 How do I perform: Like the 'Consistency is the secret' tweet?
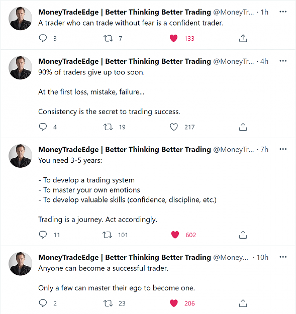pyautogui.click(x=174, y=127)
